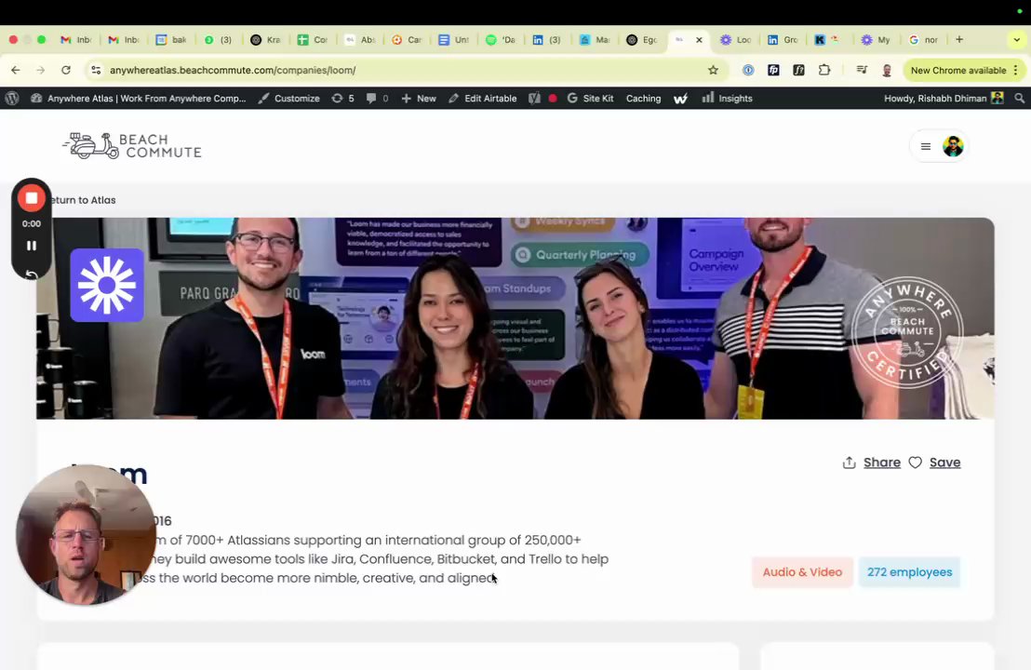This screenshot has height=670, width=1031.
Task: Open site information icon in address bar
Action: 96,70
